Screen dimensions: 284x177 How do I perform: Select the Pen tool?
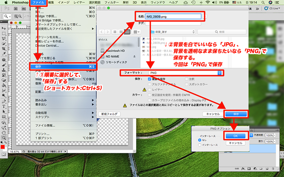click(x=4, y=102)
